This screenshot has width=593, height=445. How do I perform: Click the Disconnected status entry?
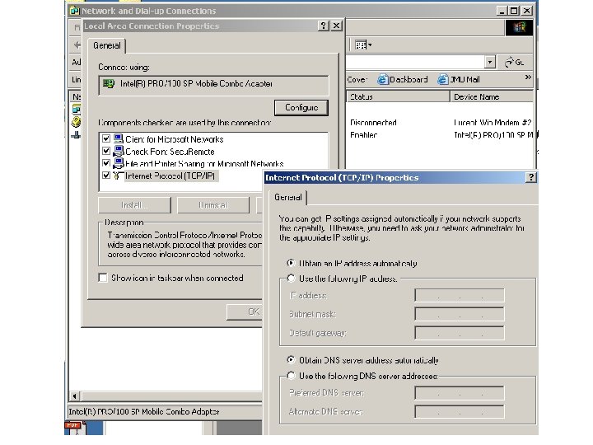tap(373, 123)
